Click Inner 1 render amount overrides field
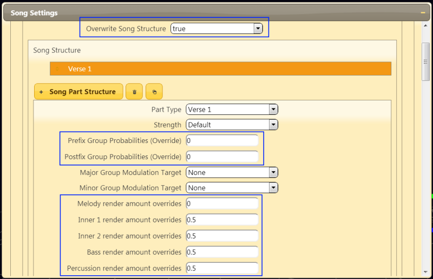Image resolution: width=433 pixels, height=279 pixels. point(222,220)
